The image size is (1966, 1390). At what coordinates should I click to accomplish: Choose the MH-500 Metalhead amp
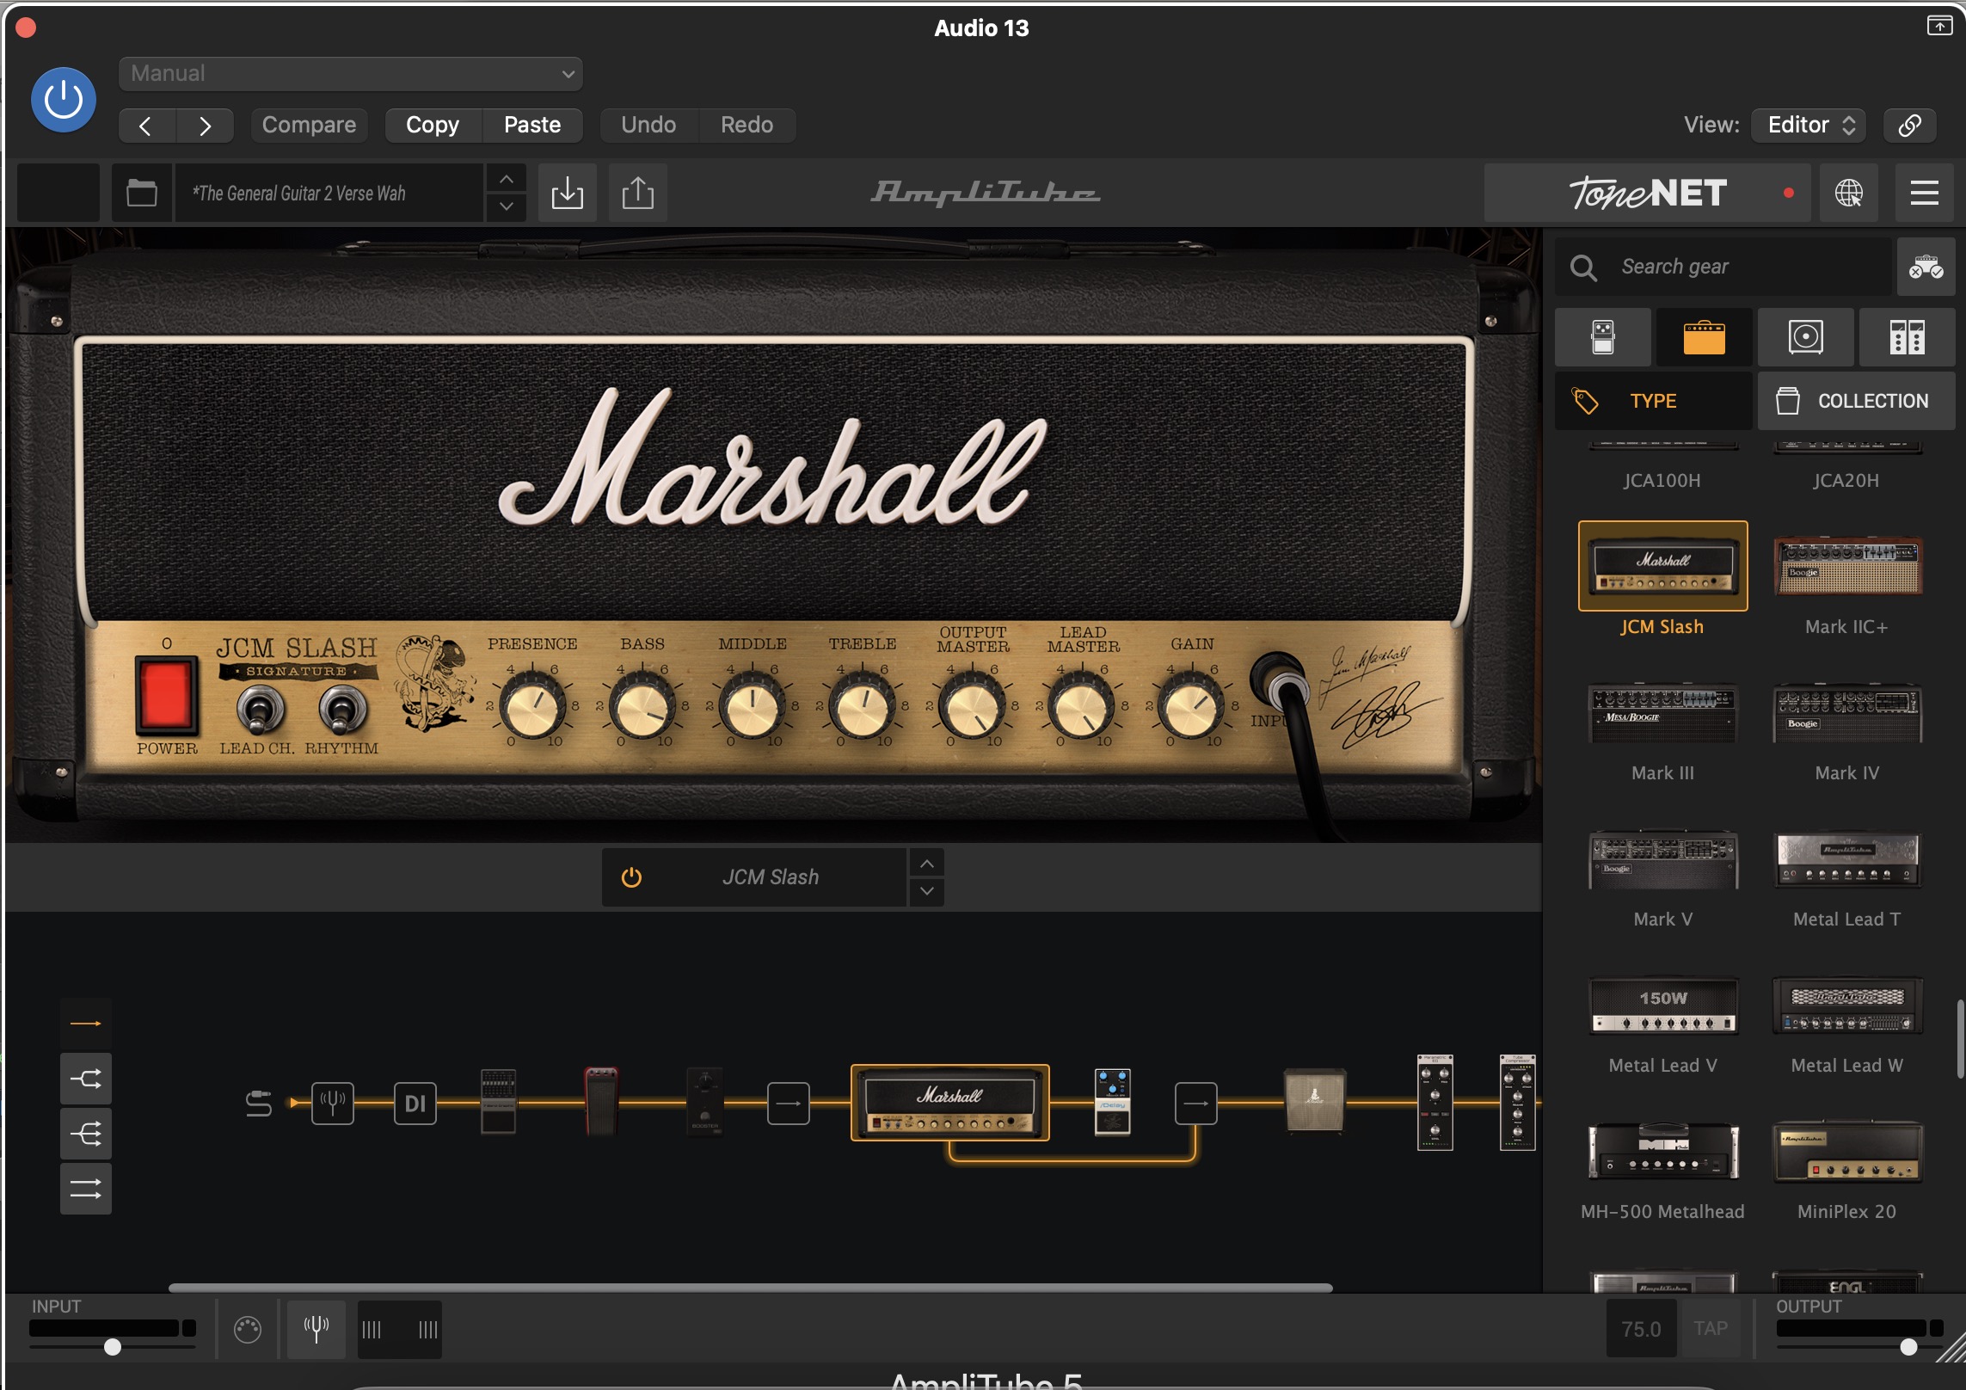point(1662,1152)
